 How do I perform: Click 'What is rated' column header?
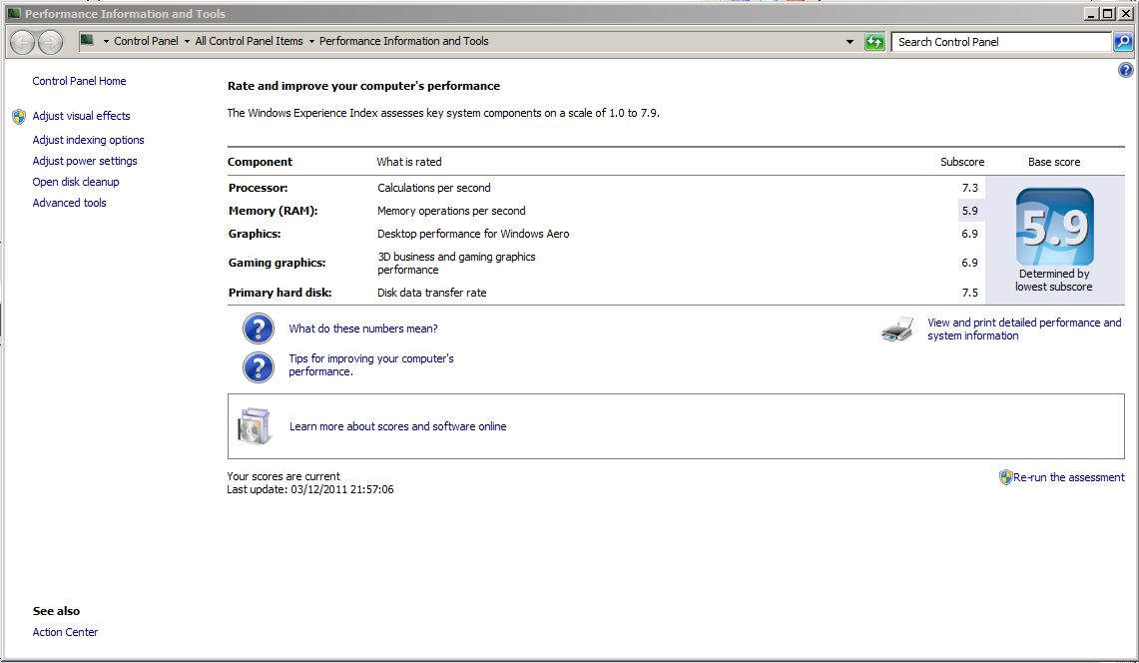pos(409,162)
